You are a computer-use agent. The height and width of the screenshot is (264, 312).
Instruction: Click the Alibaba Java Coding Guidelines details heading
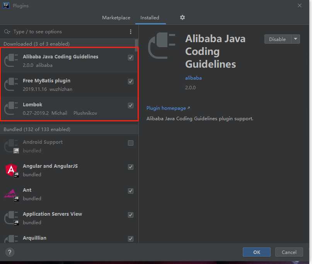click(215, 51)
